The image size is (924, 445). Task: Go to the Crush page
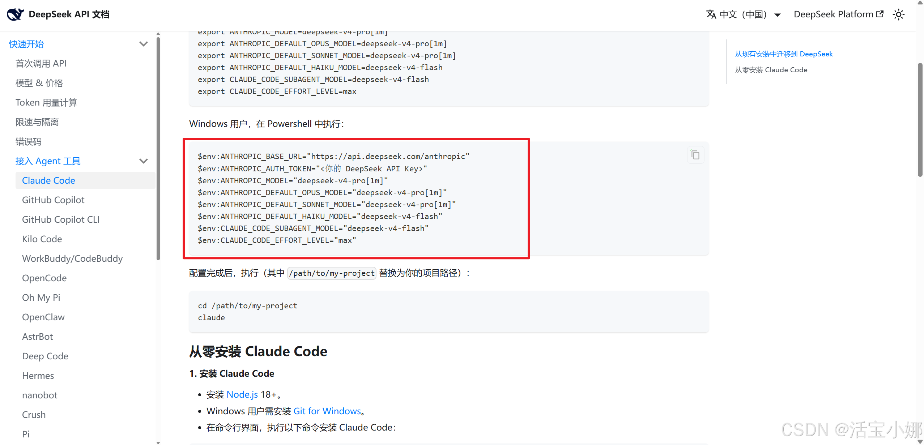point(34,415)
